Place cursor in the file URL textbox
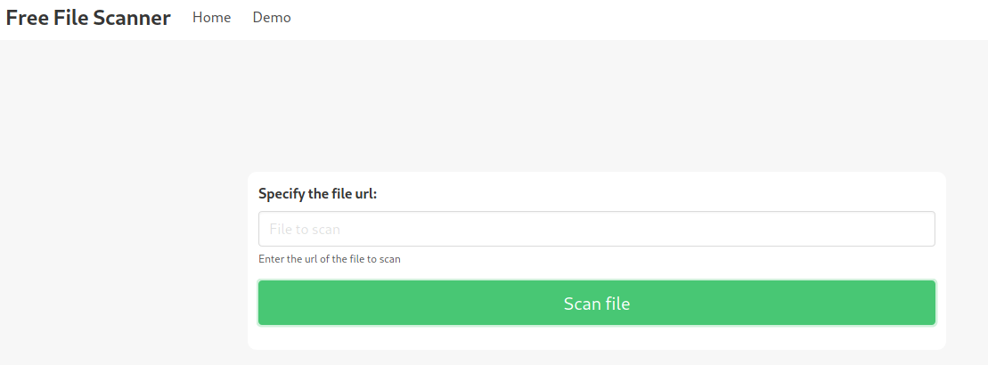 click(x=596, y=229)
